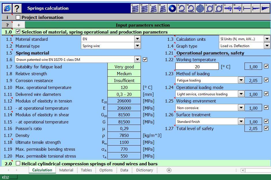Select conical compression spring round wire icon
Viewport: 271px width, 180px height.
coord(154,8)
